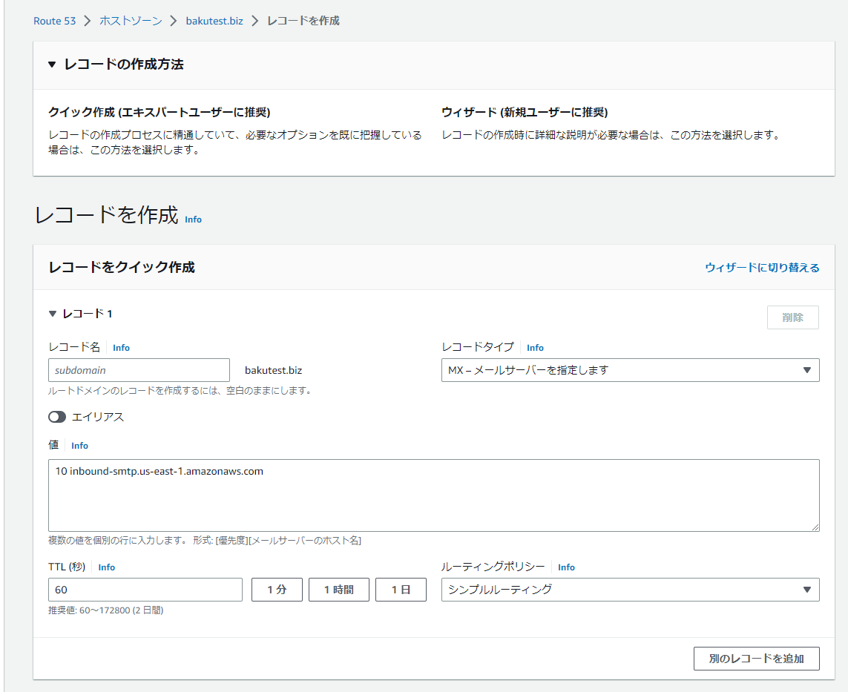Collapse the レコードの作成方法 section

52,65
